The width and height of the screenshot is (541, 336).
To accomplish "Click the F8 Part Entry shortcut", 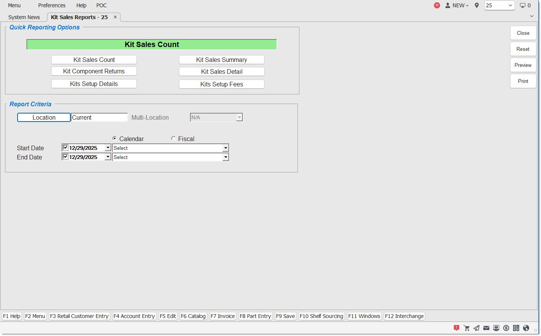I will (x=255, y=316).
